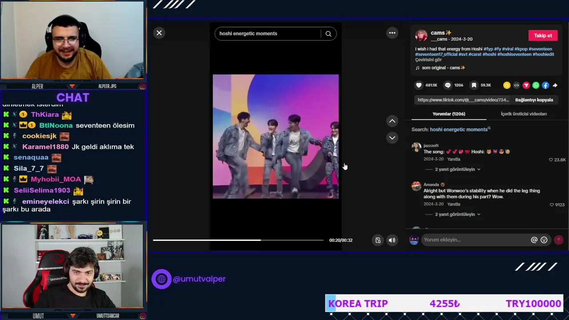Image resolution: width=569 pixels, height=320 pixels.
Task: Share video to Facebook
Action: pos(545,85)
